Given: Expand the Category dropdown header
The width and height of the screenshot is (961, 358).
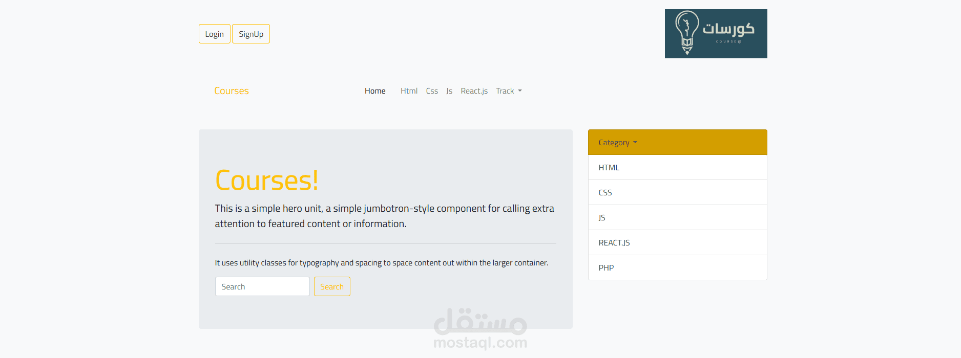Looking at the screenshot, I should (677, 142).
